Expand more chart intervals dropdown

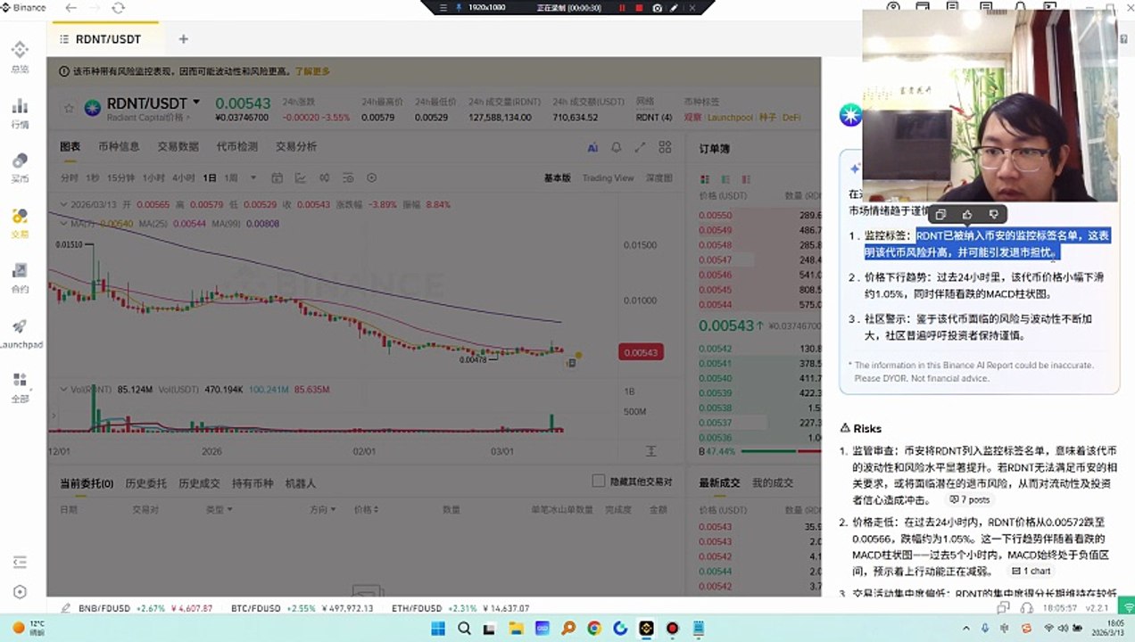click(253, 177)
